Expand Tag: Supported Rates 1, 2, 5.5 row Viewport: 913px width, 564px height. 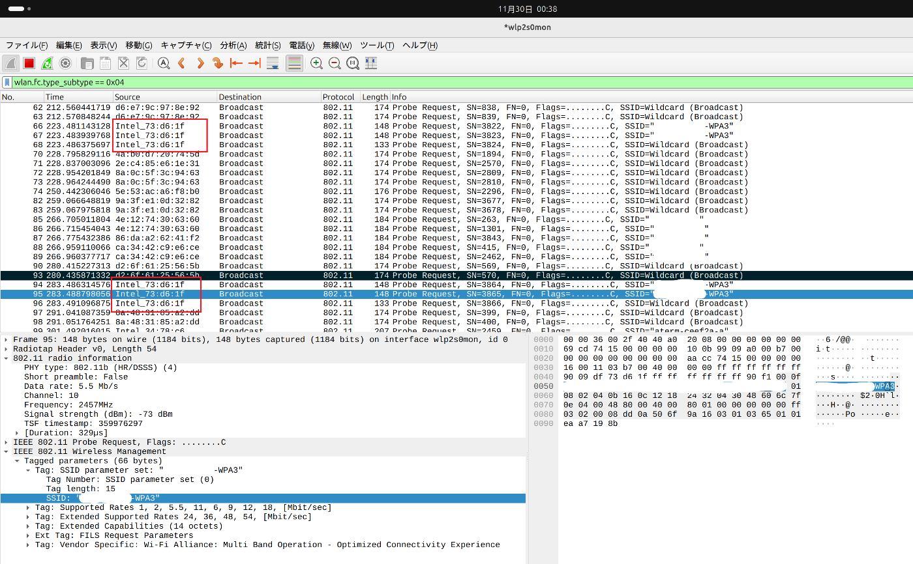[x=28, y=507]
